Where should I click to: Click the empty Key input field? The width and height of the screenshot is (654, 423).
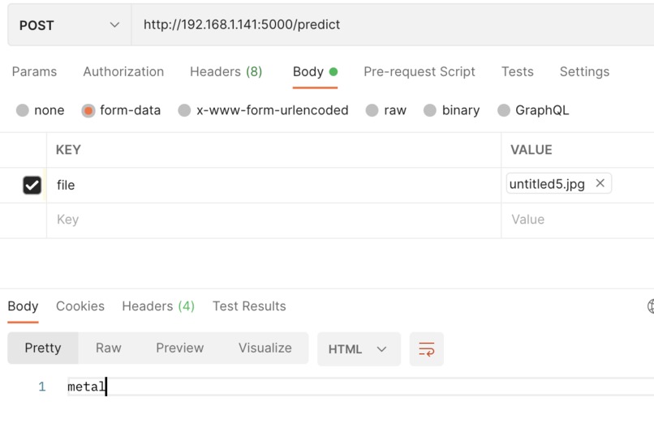click(x=273, y=220)
